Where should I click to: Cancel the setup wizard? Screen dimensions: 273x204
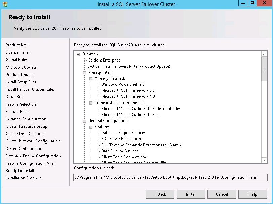coord(222,194)
